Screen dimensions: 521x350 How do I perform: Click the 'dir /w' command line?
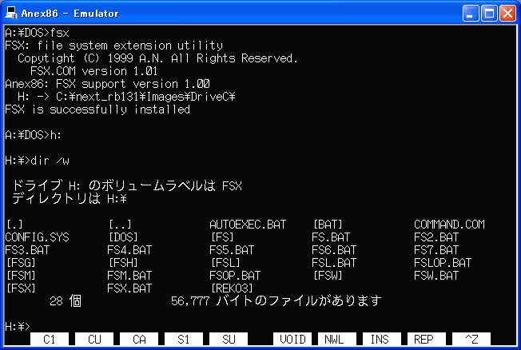(x=38, y=161)
